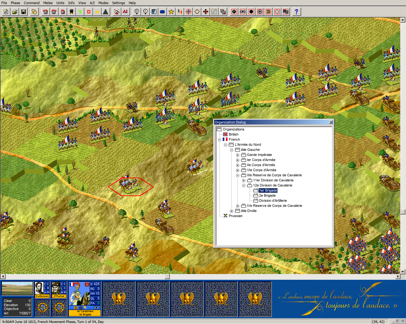Open the Command menu
Viewport: 406px width, 324px height.
tap(32, 3)
